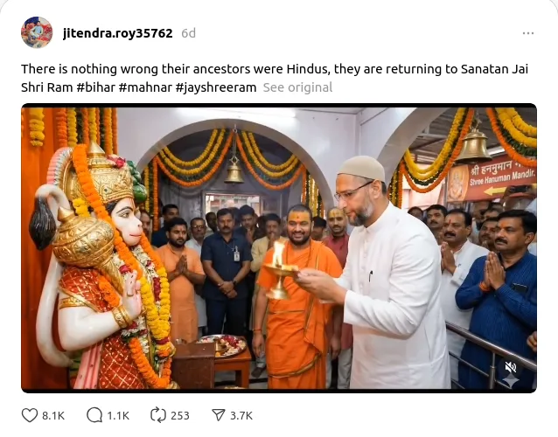Click the 8.1K likes count

(x=53, y=415)
